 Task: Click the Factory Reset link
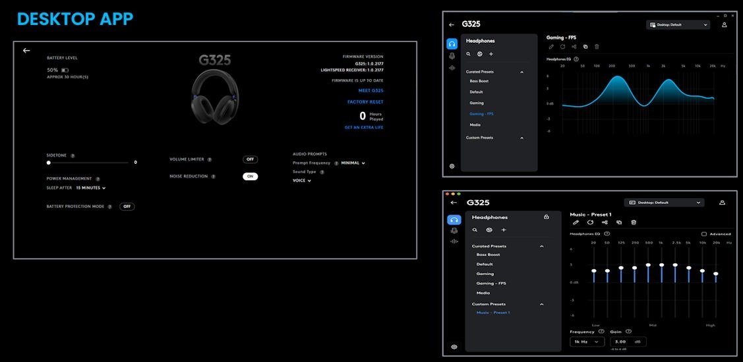point(365,102)
